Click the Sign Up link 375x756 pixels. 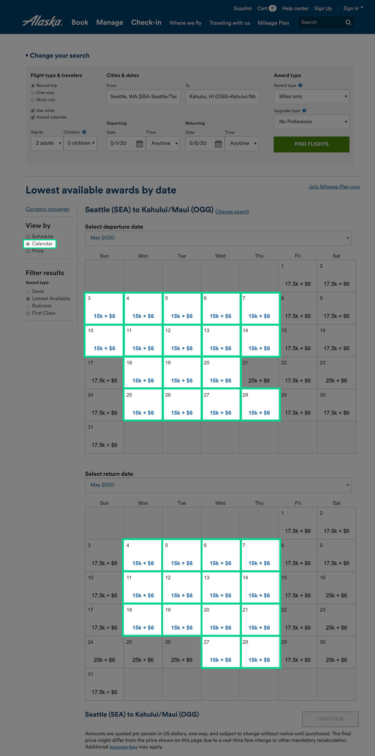pos(323,8)
